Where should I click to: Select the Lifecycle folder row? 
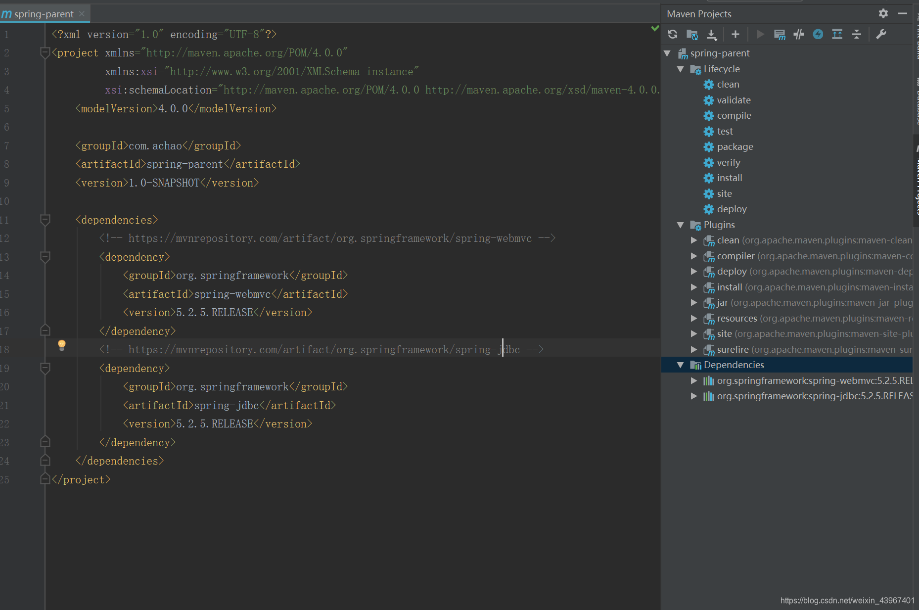(786, 69)
